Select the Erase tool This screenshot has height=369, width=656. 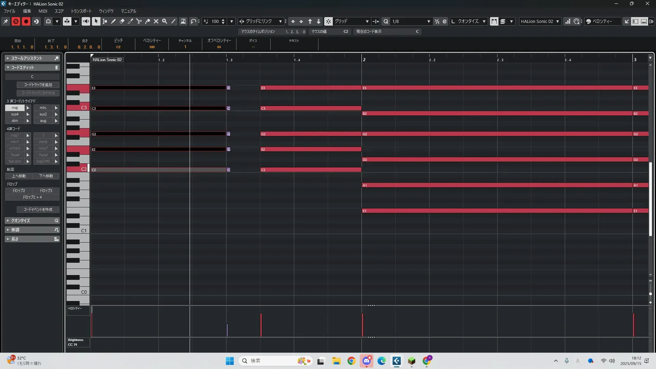click(x=122, y=21)
